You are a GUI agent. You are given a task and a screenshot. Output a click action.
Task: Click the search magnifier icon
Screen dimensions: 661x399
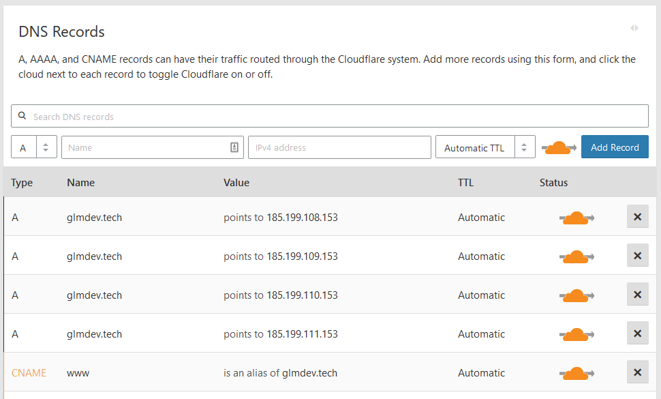coord(22,116)
